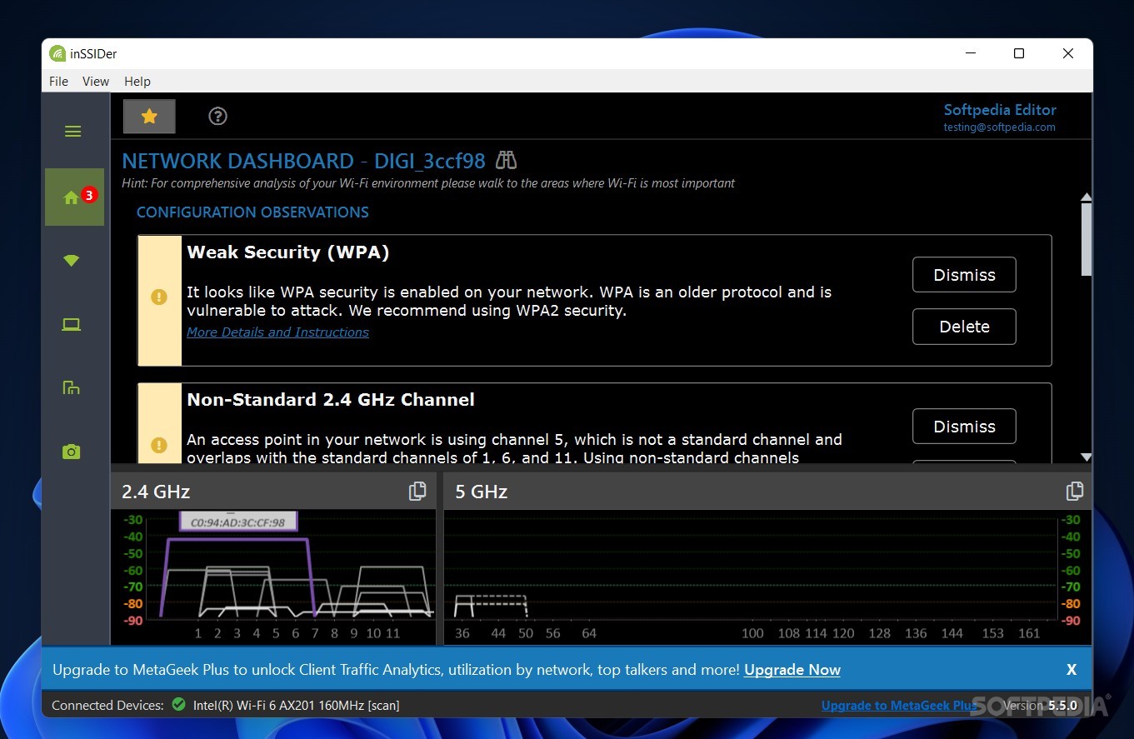Viewport: 1134px width, 739px height.
Task: Open the Wi-Fi networks sidebar view
Action: point(72,261)
